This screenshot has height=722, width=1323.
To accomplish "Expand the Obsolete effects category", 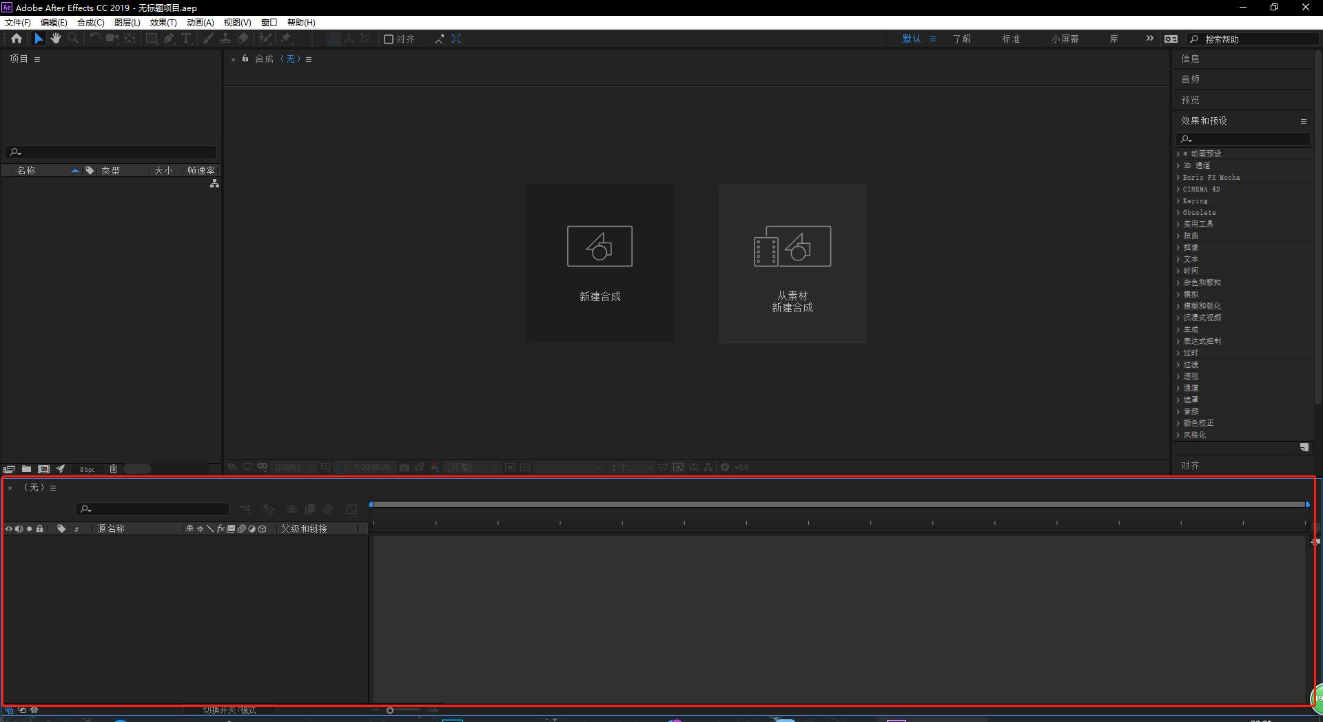I will point(1178,212).
